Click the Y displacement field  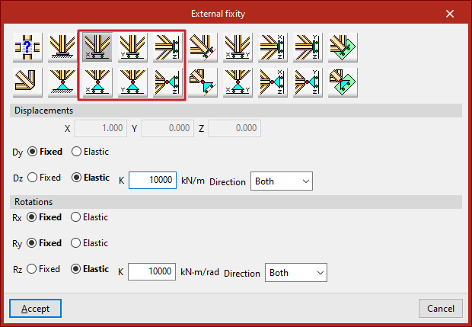point(167,128)
